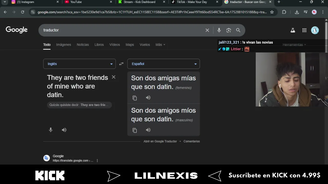Click the femenino translated text

point(163,82)
